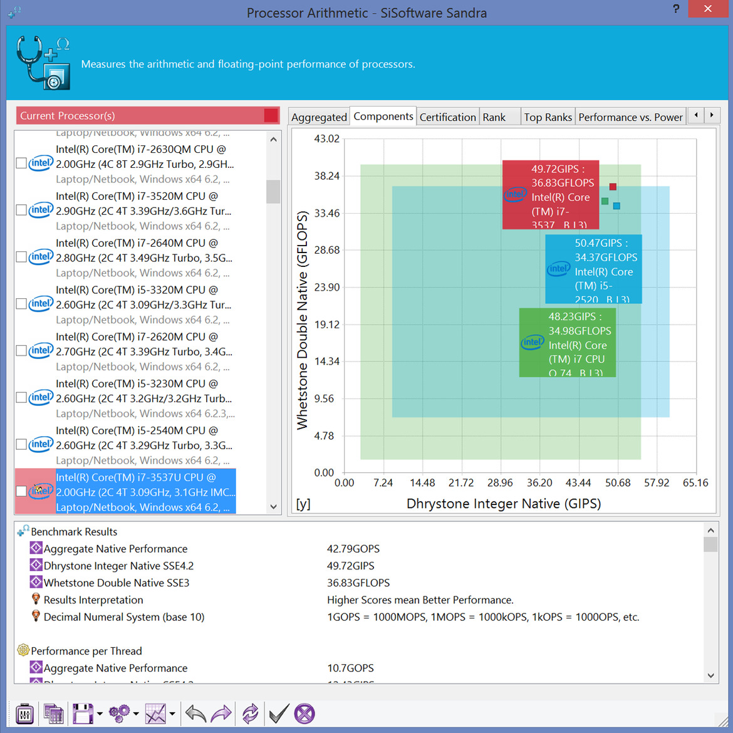Click Intel logo of i7-2630QM entry
The height and width of the screenshot is (733, 733).
click(41, 163)
